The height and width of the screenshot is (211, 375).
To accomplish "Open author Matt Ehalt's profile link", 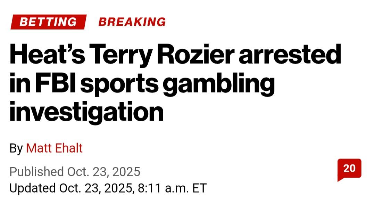I will [x=55, y=148].
